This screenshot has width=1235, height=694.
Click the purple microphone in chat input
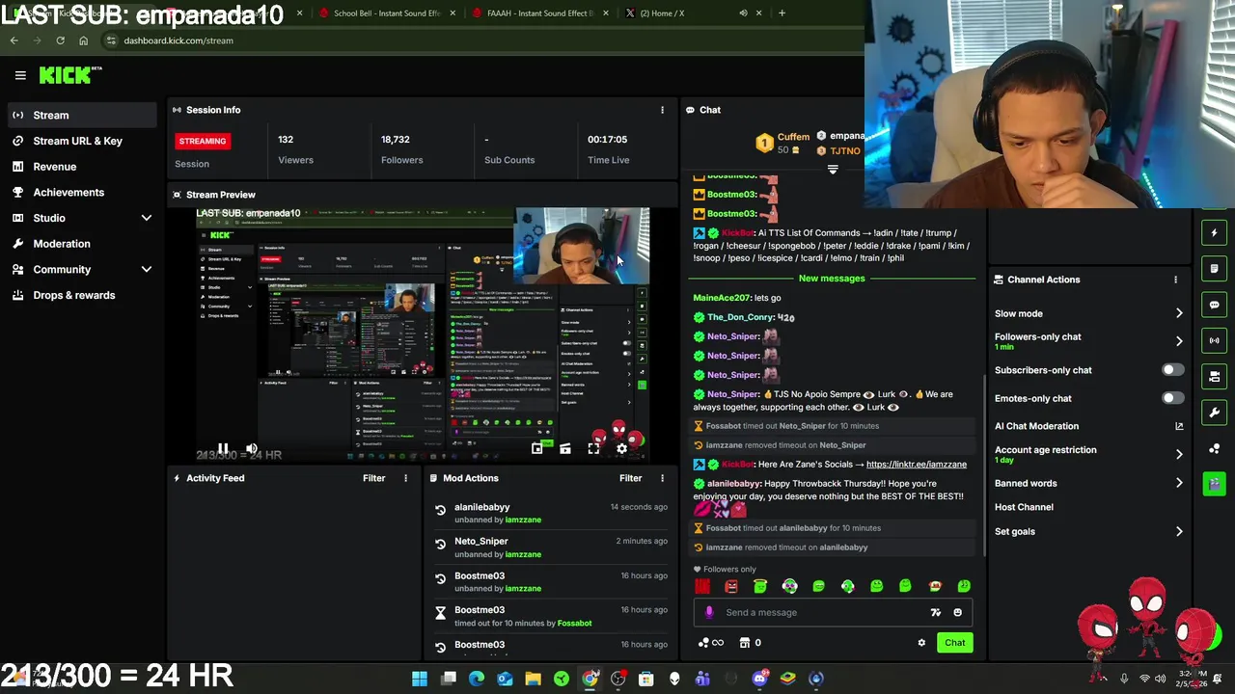point(709,612)
